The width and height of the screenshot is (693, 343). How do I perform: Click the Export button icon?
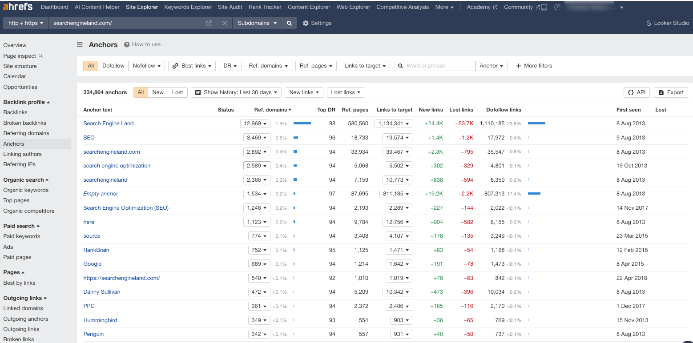(661, 92)
